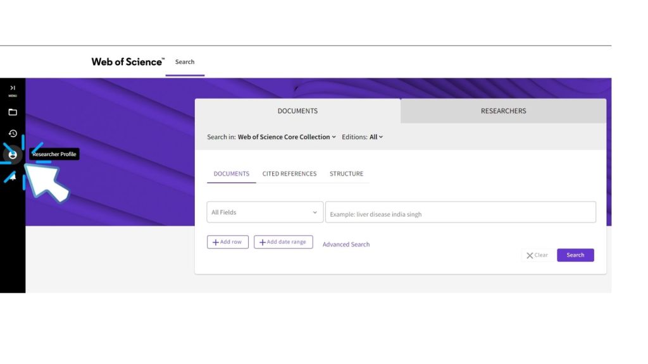Screen dimensions: 648x364
Task: Open the Advanced Search link
Action: coord(346,245)
